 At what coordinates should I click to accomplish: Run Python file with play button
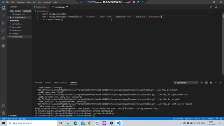[x=211, y=7]
